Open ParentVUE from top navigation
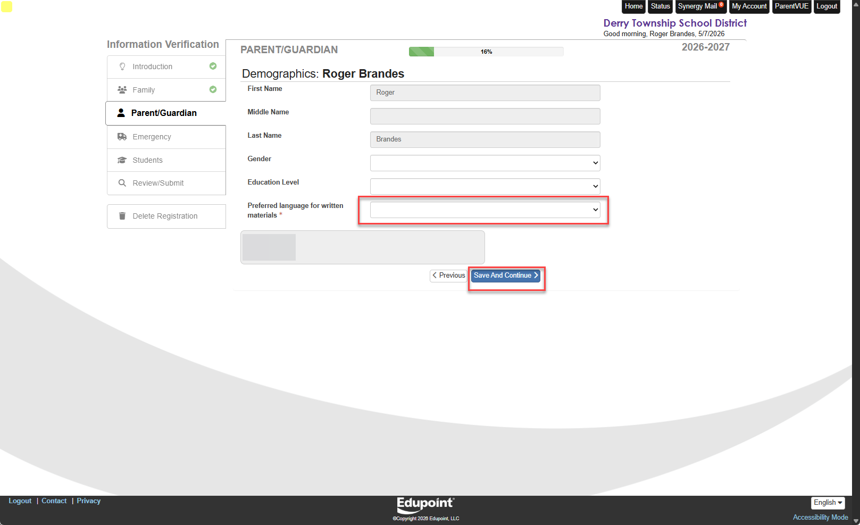Viewport: 860px width, 525px height. pos(791,6)
